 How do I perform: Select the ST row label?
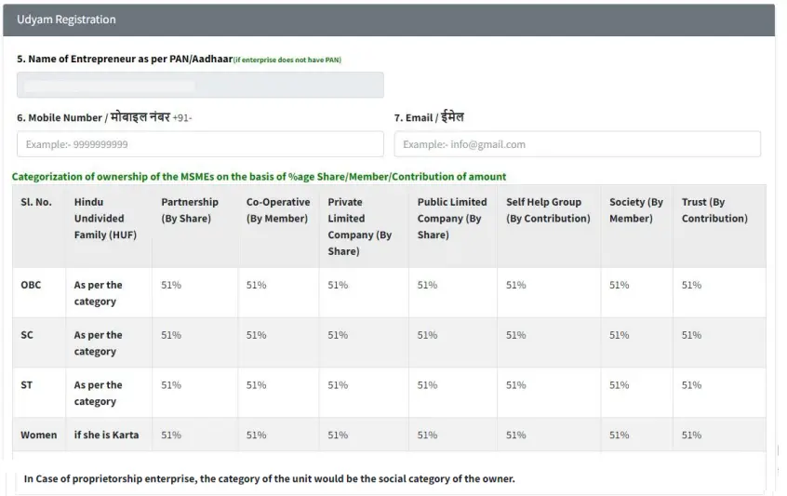click(x=26, y=385)
